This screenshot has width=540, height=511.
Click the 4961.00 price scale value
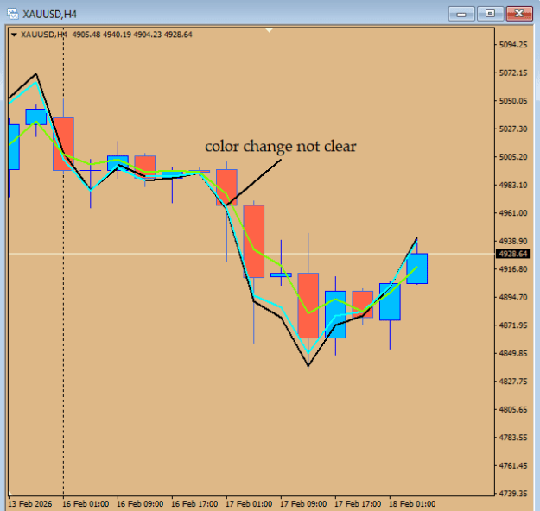(513, 213)
